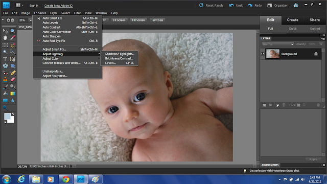Expand the Opacity dropdown arrow
Screen dimensions: 327x184
pos(321,44)
